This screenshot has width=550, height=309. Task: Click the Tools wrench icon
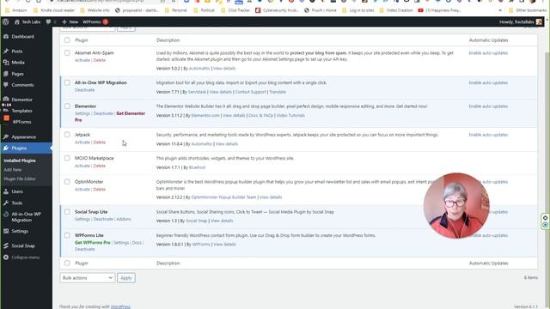(6, 203)
